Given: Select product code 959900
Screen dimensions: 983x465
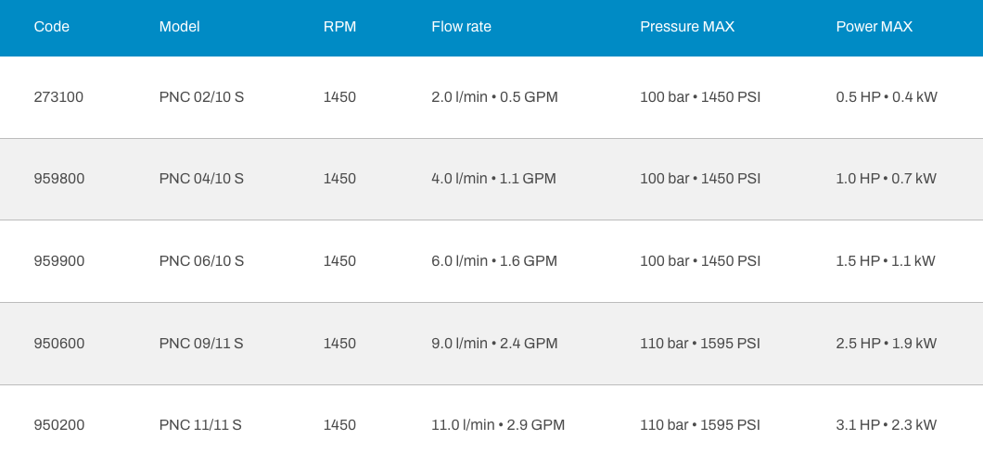Looking at the screenshot, I should tap(58, 261).
